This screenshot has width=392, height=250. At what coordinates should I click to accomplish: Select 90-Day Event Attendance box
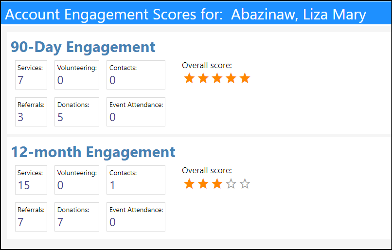click(x=136, y=112)
